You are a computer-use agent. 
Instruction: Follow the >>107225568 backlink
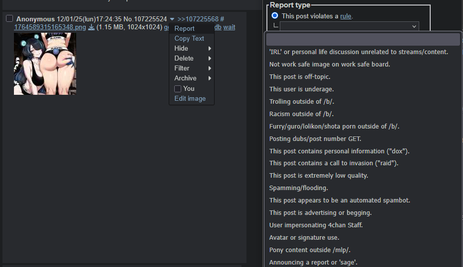tap(198, 19)
